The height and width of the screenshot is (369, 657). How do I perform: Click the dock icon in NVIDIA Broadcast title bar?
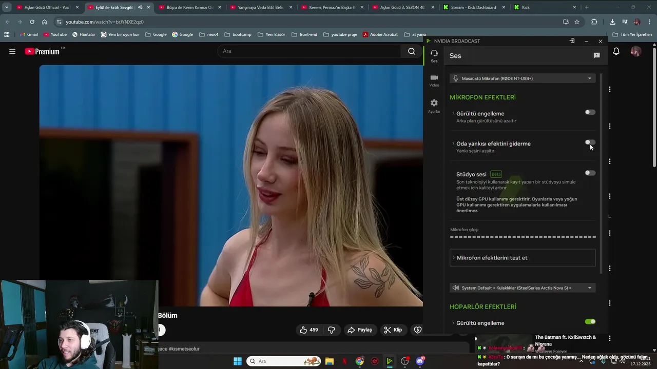click(x=572, y=41)
